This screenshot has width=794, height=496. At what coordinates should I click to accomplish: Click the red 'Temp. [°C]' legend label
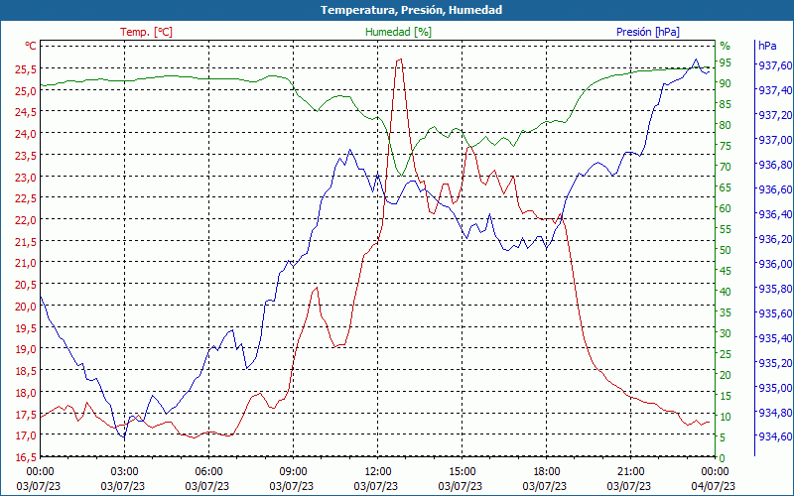pyautogui.click(x=146, y=32)
